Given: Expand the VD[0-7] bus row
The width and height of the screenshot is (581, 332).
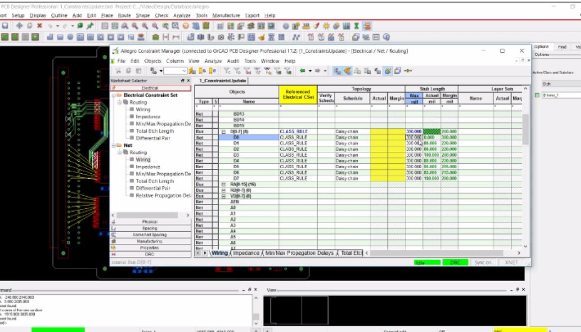Looking at the screenshot, I should (224, 196).
